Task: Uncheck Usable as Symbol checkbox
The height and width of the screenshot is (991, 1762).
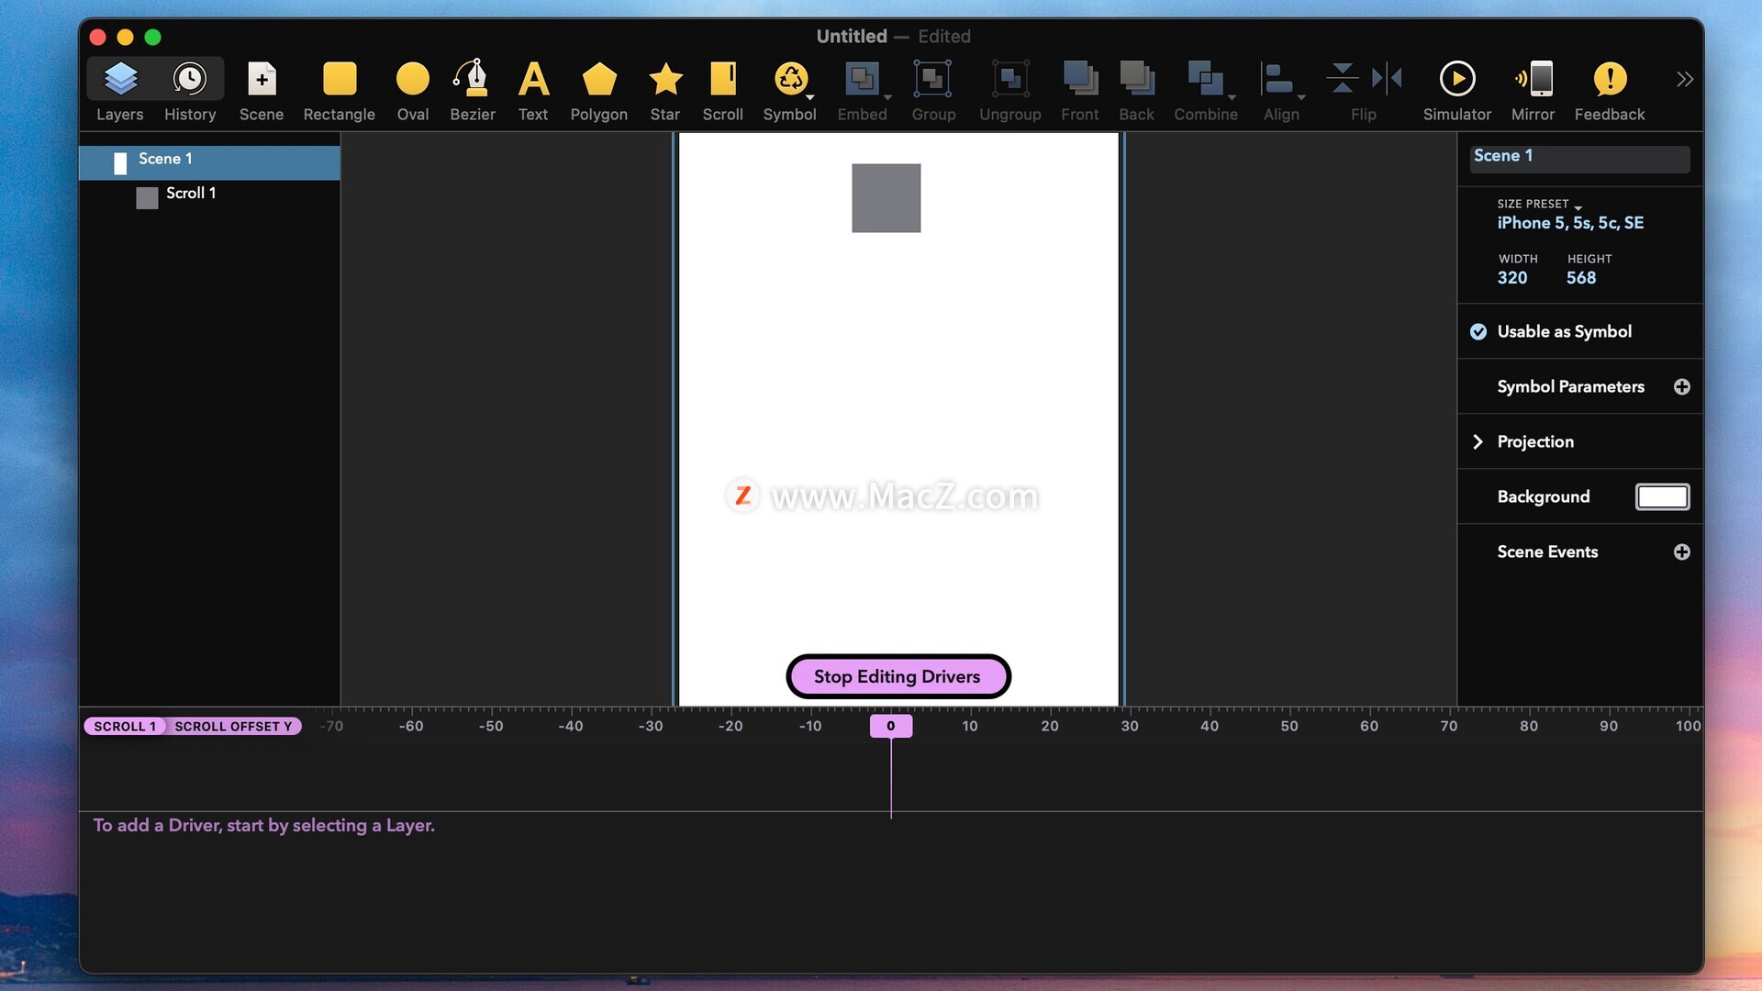Action: click(1478, 331)
